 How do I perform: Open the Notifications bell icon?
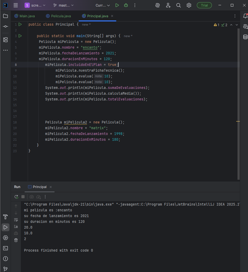pyautogui.click(x=245, y=16)
